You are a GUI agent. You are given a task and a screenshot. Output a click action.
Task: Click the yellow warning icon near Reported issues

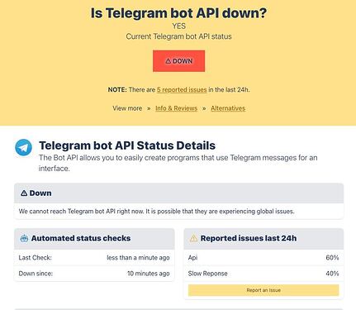(x=193, y=238)
